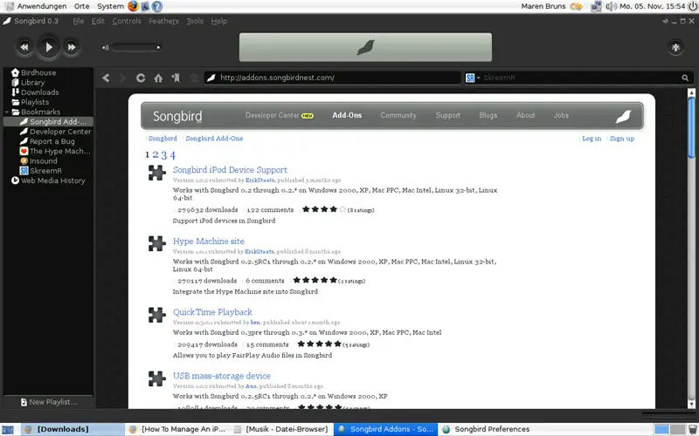The width and height of the screenshot is (699, 436).
Task: Launch Firefox from top panel
Action: pyautogui.click(x=133, y=6)
